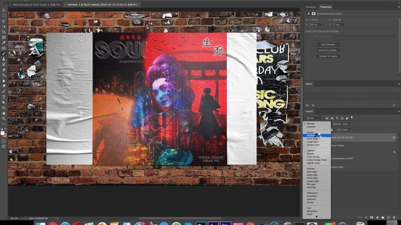401x225 pixels.
Task: Select the Clone Stamp tool
Action: click(4, 59)
